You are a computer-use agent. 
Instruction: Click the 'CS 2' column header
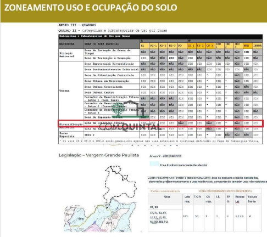[x=201, y=46]
